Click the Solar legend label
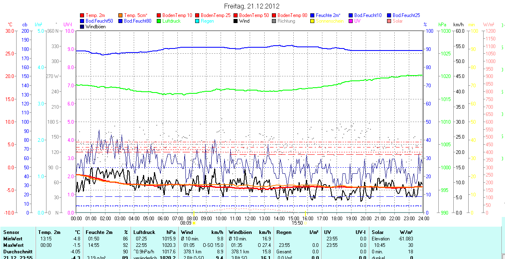505x259 pixels. pyautogui.click(x=398, y=21)
